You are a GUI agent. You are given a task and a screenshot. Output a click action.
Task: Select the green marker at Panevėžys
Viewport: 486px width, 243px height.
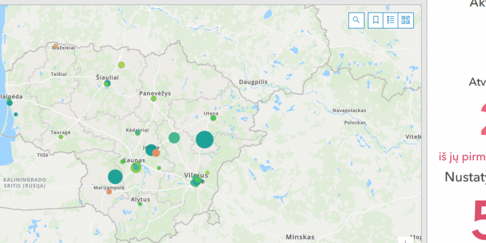pyautogui.click(x=153, y=99)
